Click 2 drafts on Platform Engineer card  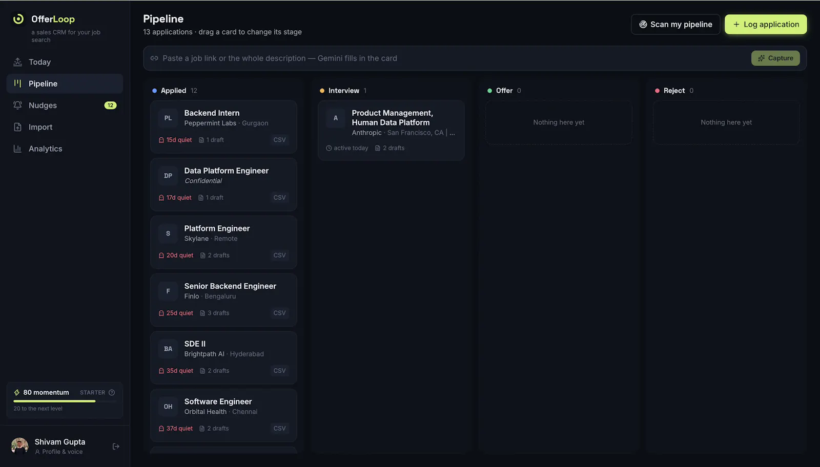click(215, 255)
